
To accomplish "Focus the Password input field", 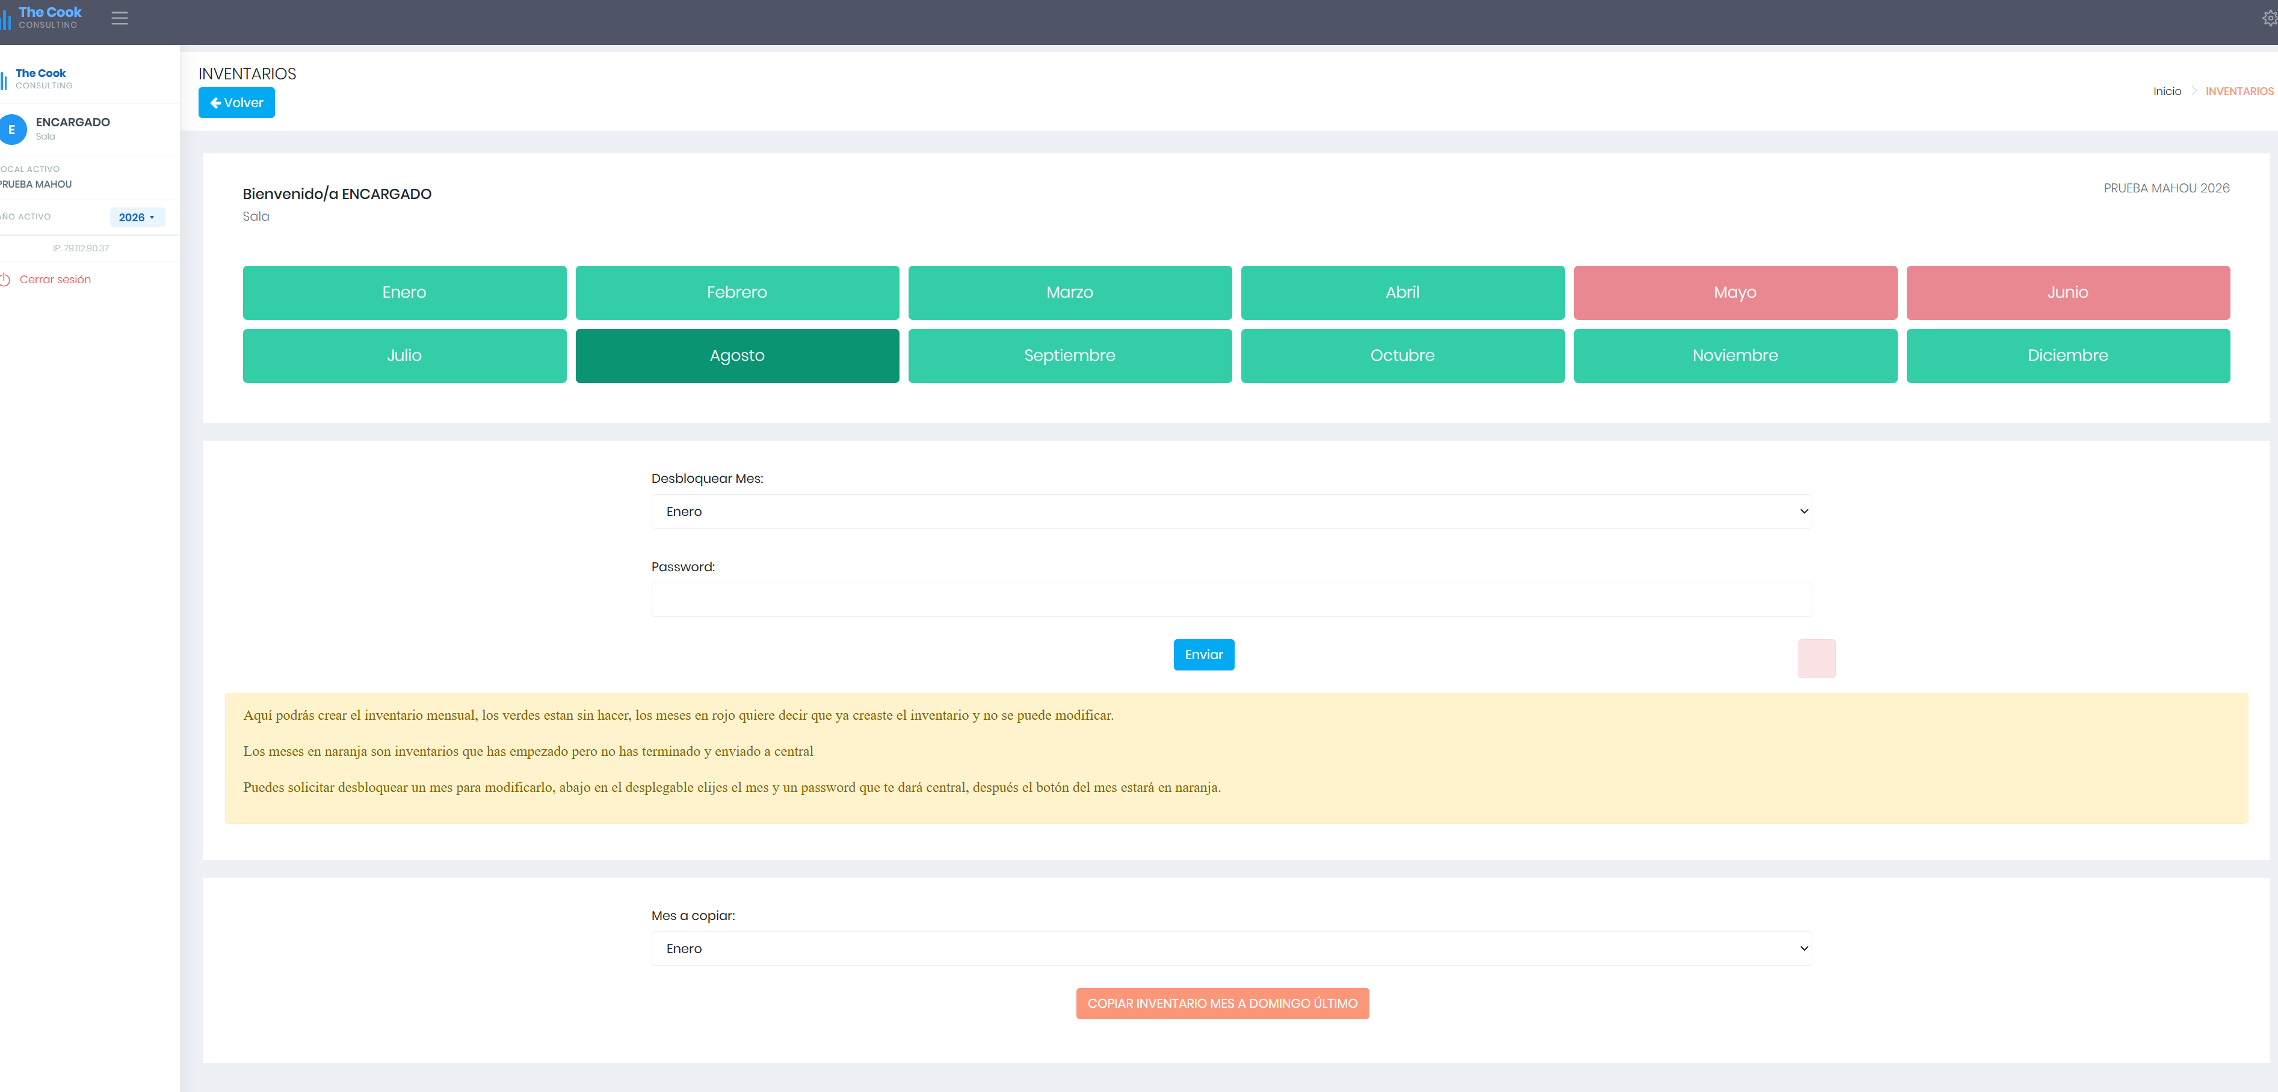I will pos(1231,600).
